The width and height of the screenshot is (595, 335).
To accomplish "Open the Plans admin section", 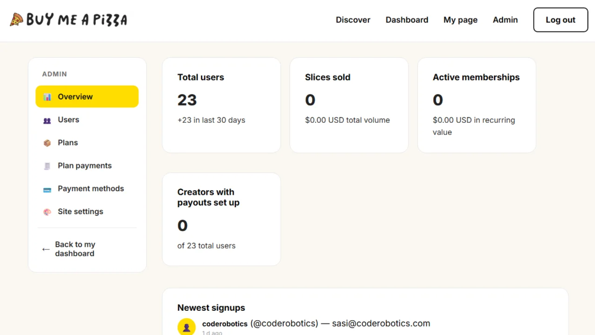I will pyautogui.click(x=87, y=142).
